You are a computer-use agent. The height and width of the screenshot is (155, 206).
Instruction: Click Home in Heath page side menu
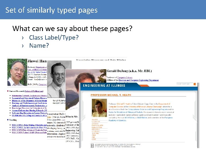point(94,139)
